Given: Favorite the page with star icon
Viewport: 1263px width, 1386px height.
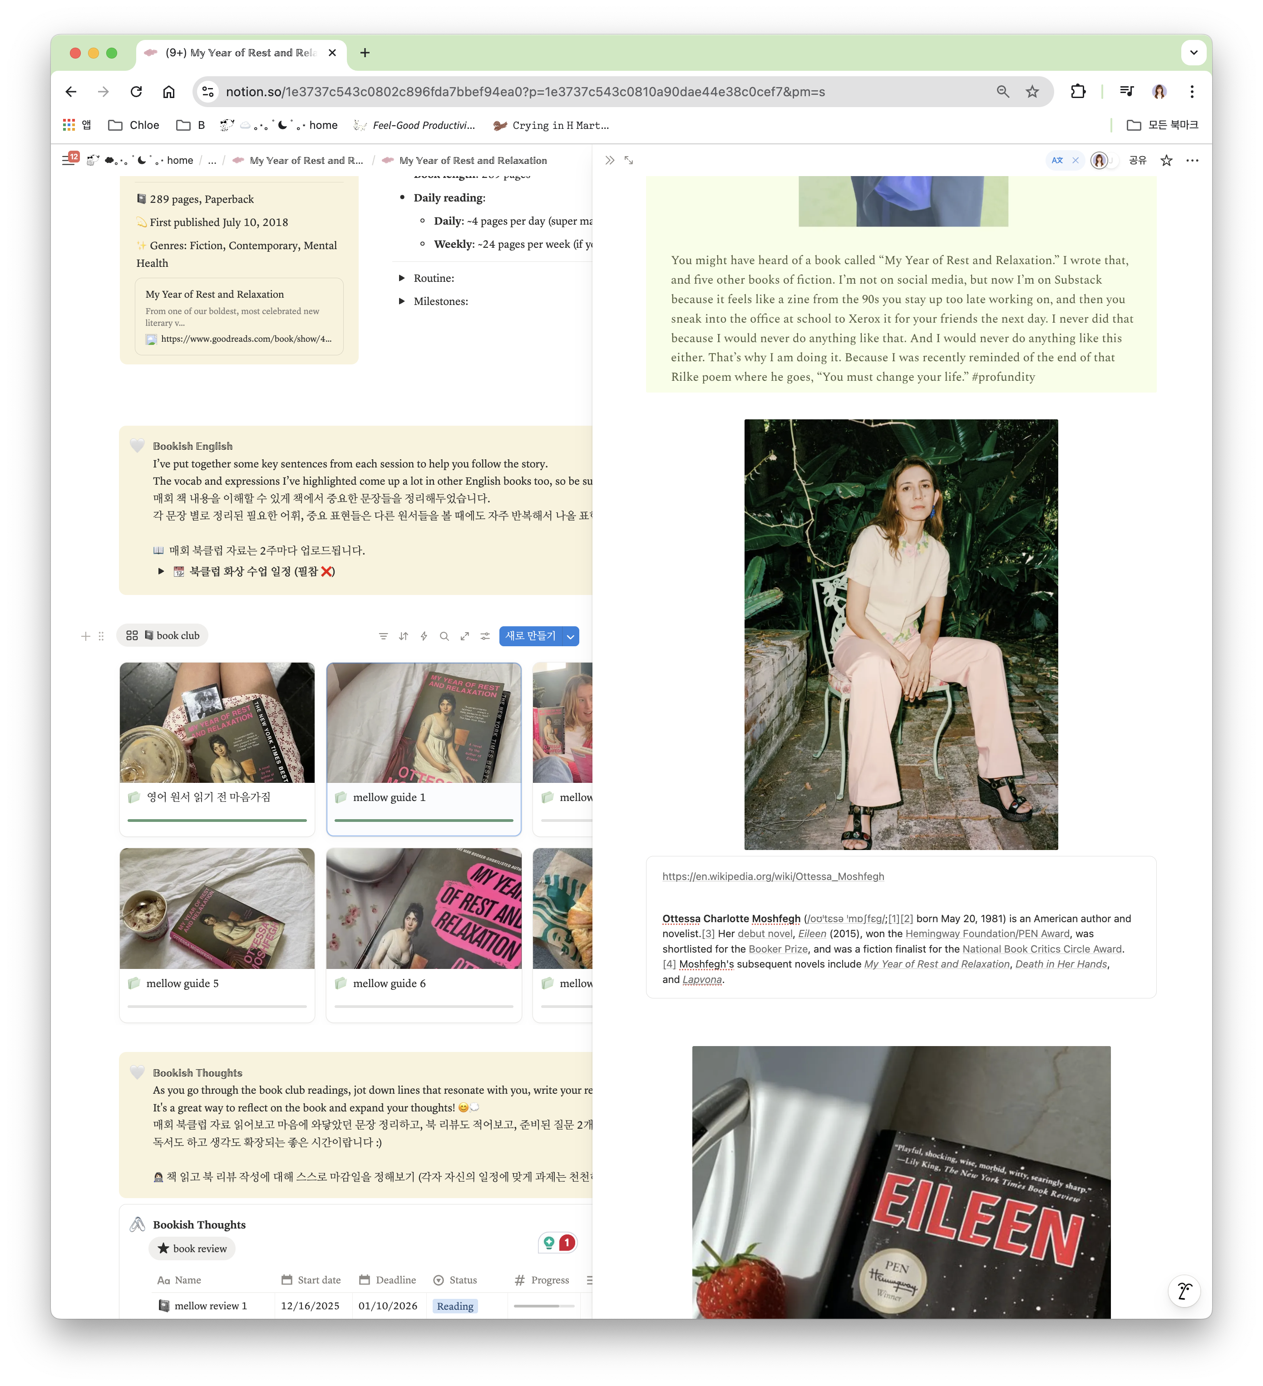Looking at the screenshot, I should (1167, 160).
